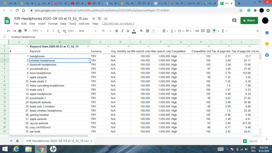Open the Calendar side panel icon
Screen dimensions: 272x153
[x=267, y=33]
